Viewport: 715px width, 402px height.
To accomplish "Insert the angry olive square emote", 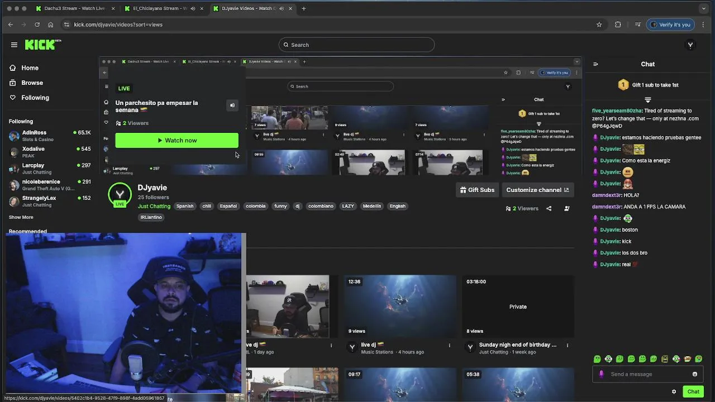I will [x=665, y=359].
